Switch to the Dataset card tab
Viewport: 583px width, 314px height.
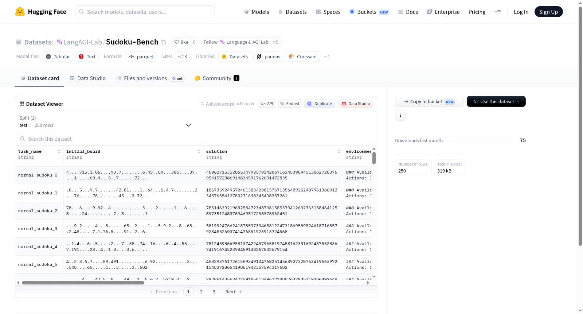click(40, 78)
